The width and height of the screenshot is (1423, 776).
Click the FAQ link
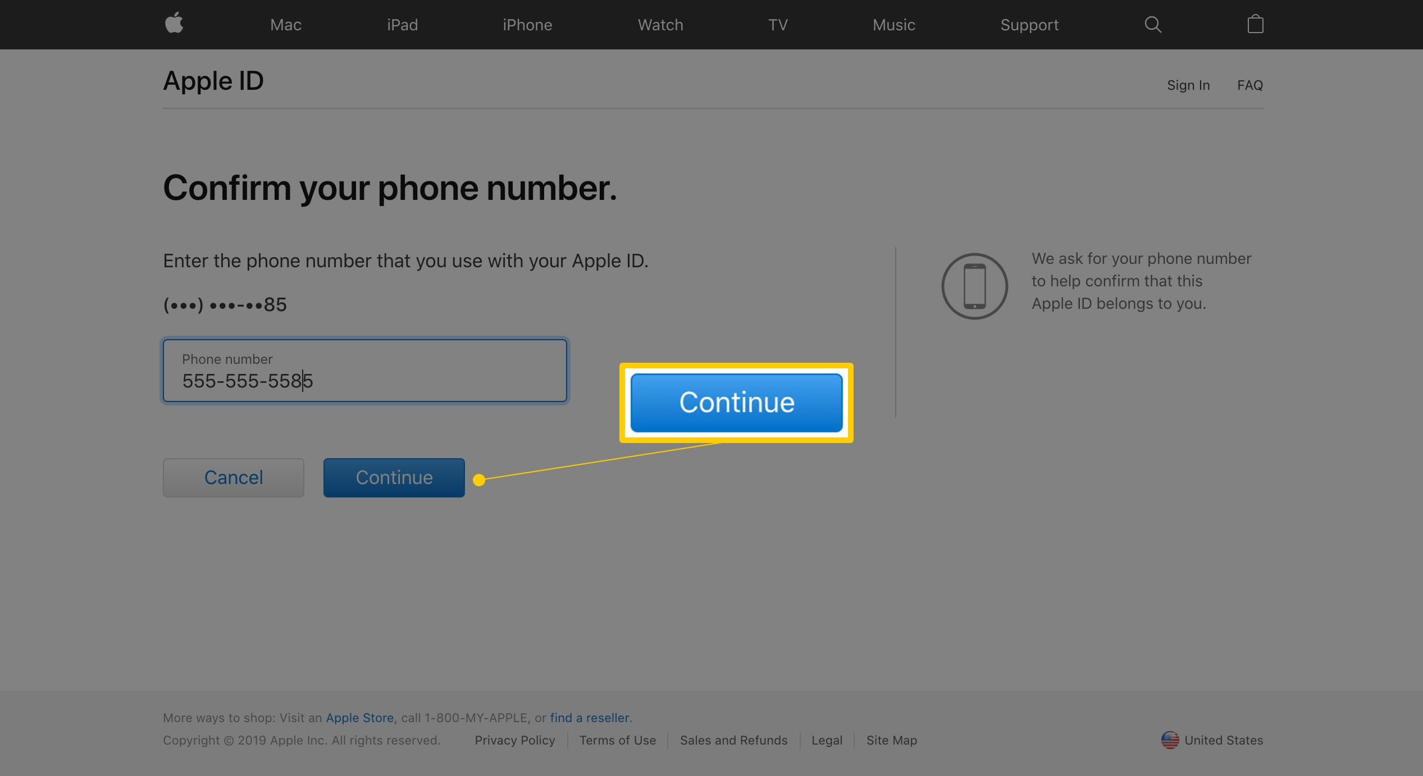tap(1250, 85)
